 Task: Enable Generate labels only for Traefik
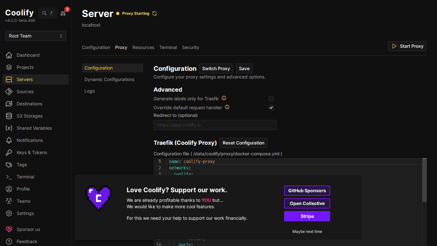271,99
